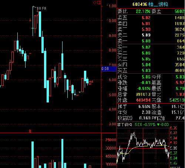
Task: Click the current price value 5.86
Action: [146, 77]
